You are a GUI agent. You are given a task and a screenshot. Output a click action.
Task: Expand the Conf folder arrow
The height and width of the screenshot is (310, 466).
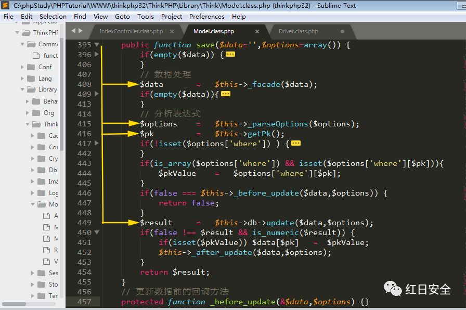click(x=22, y=67)
